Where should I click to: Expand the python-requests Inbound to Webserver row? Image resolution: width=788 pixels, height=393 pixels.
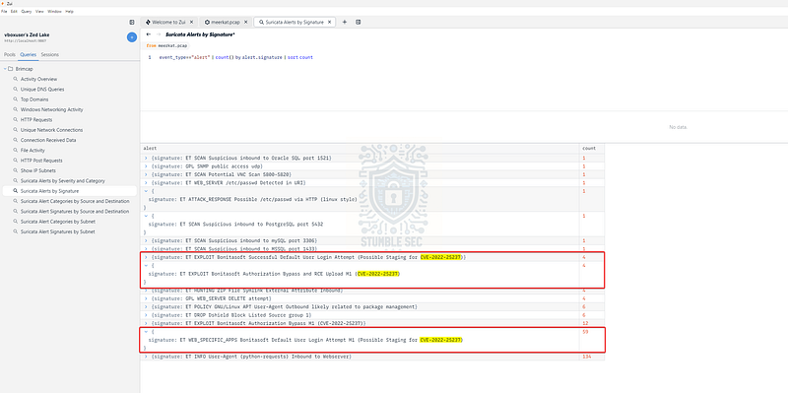click(146, 357)
